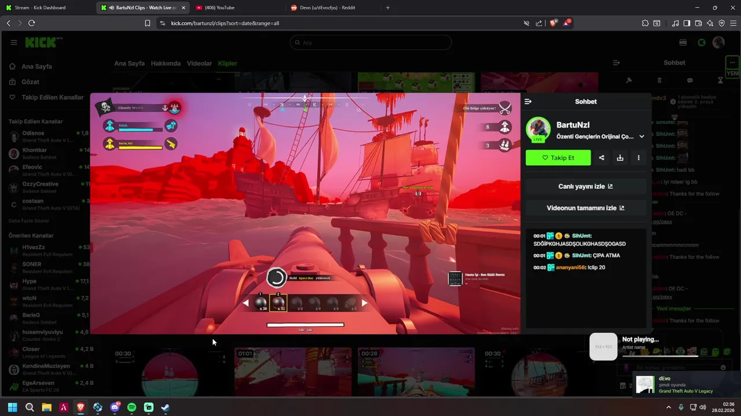Image resolution: width=741 pixels, height=416 pixels.
Task: Open clip more options three-dot menu
Action: [639, 158]
